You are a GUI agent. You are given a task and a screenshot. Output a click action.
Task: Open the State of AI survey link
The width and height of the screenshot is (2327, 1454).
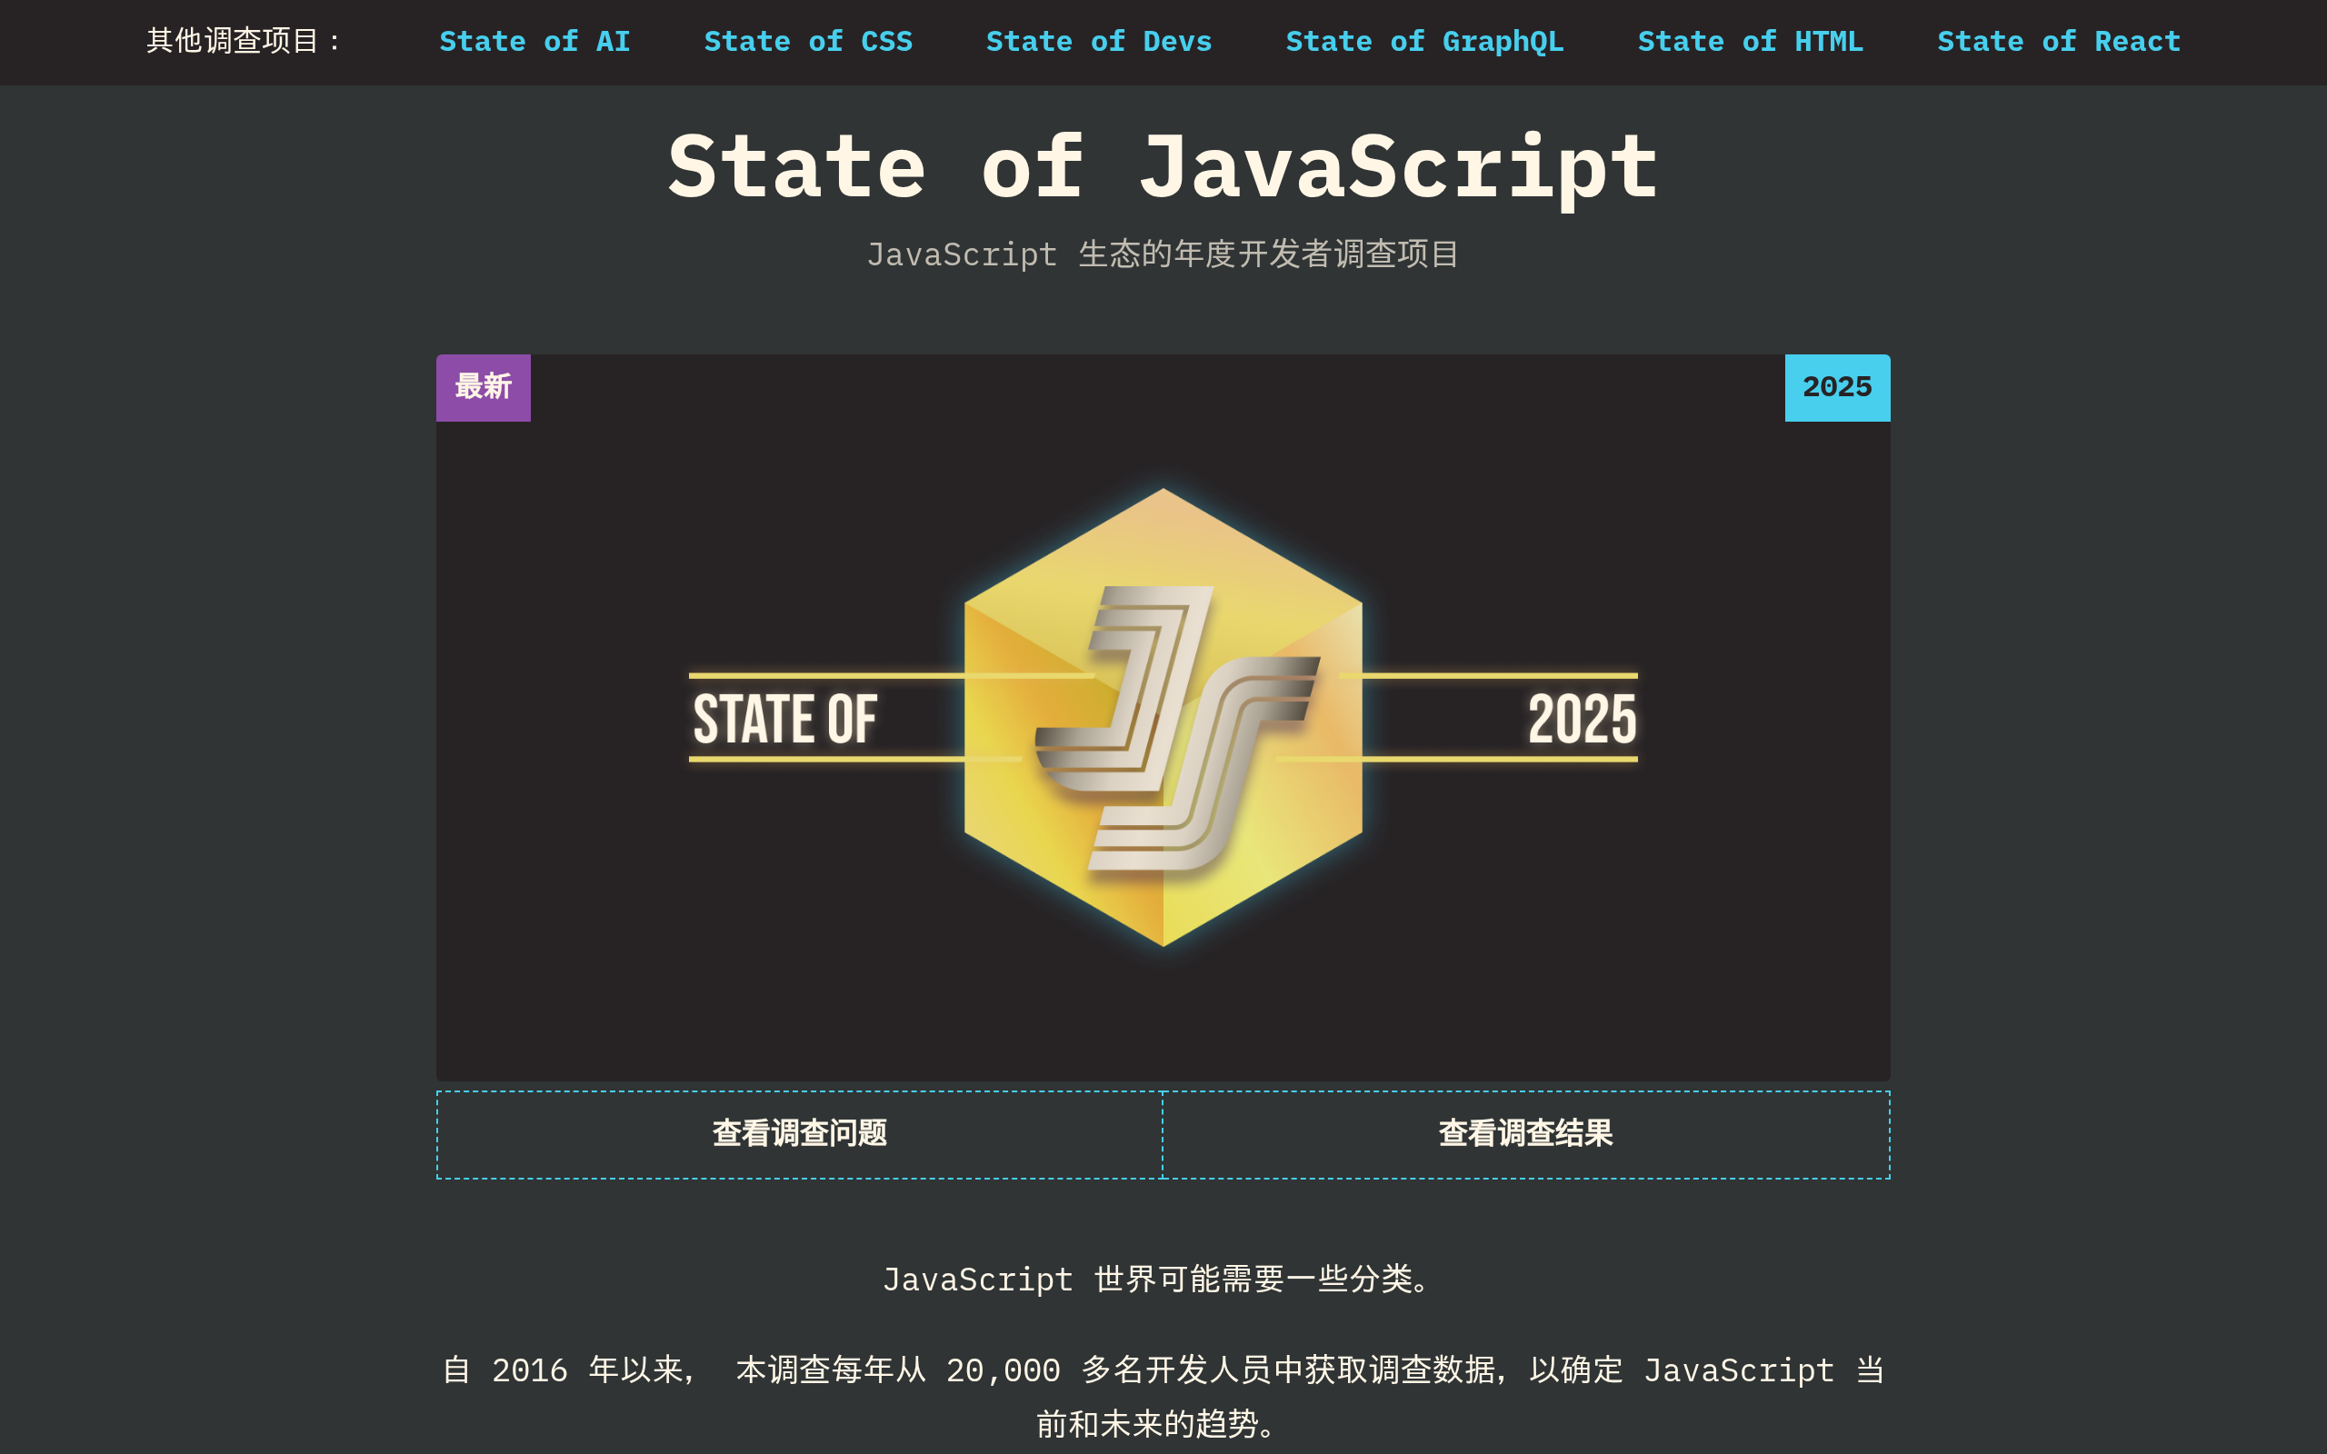pyautogui.click(x=534, y=42)
